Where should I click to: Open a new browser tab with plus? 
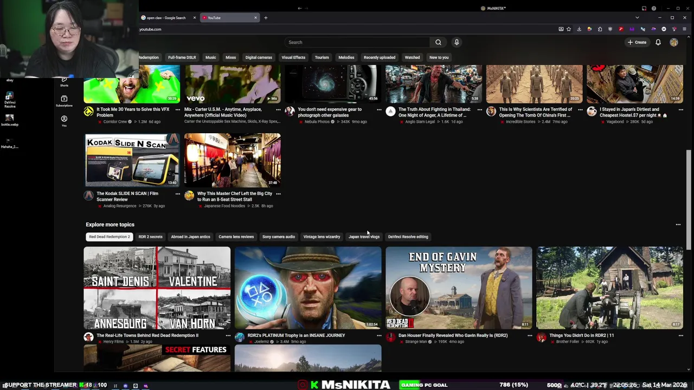coord(266,18)
